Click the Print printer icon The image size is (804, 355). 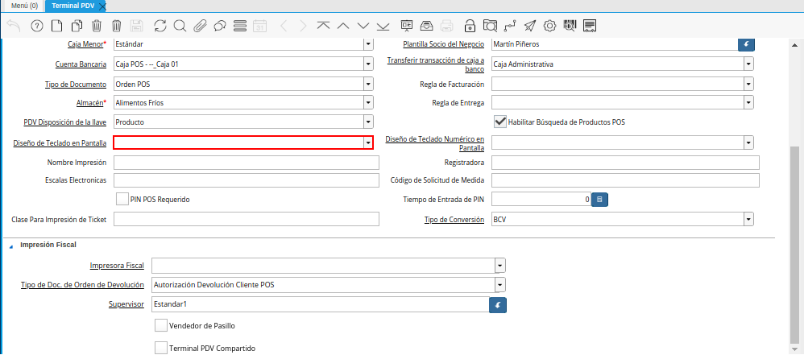click(x=446, y=26)
